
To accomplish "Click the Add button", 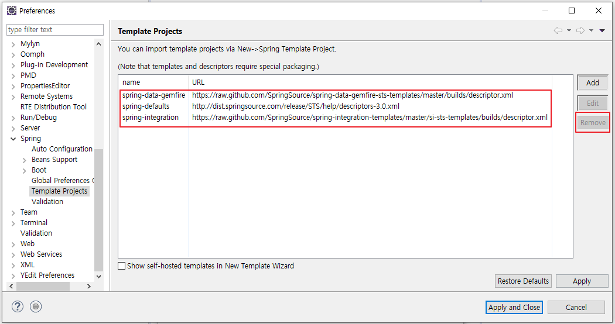I will (592, 82).
